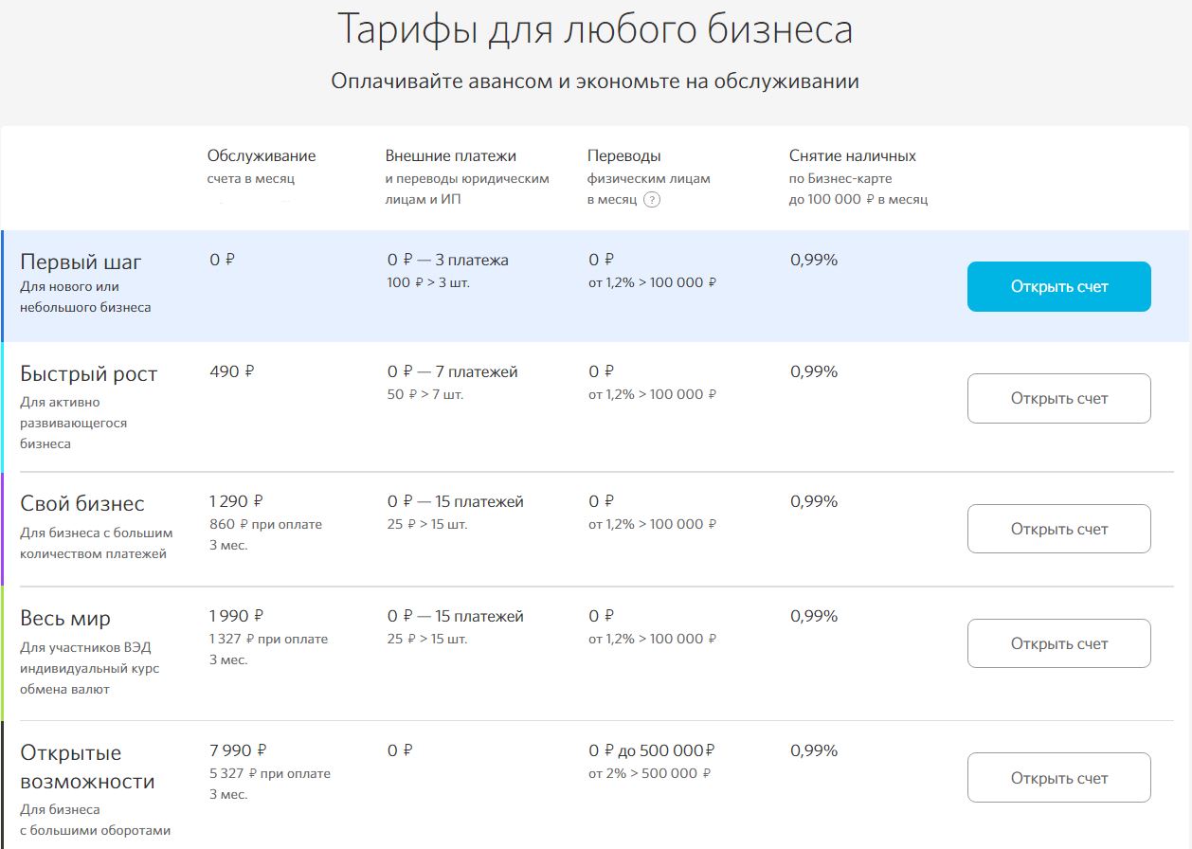Open account for Первый шаг tariff
Viewport: 1192px width, 849px height.
(x=1058, y=286)
